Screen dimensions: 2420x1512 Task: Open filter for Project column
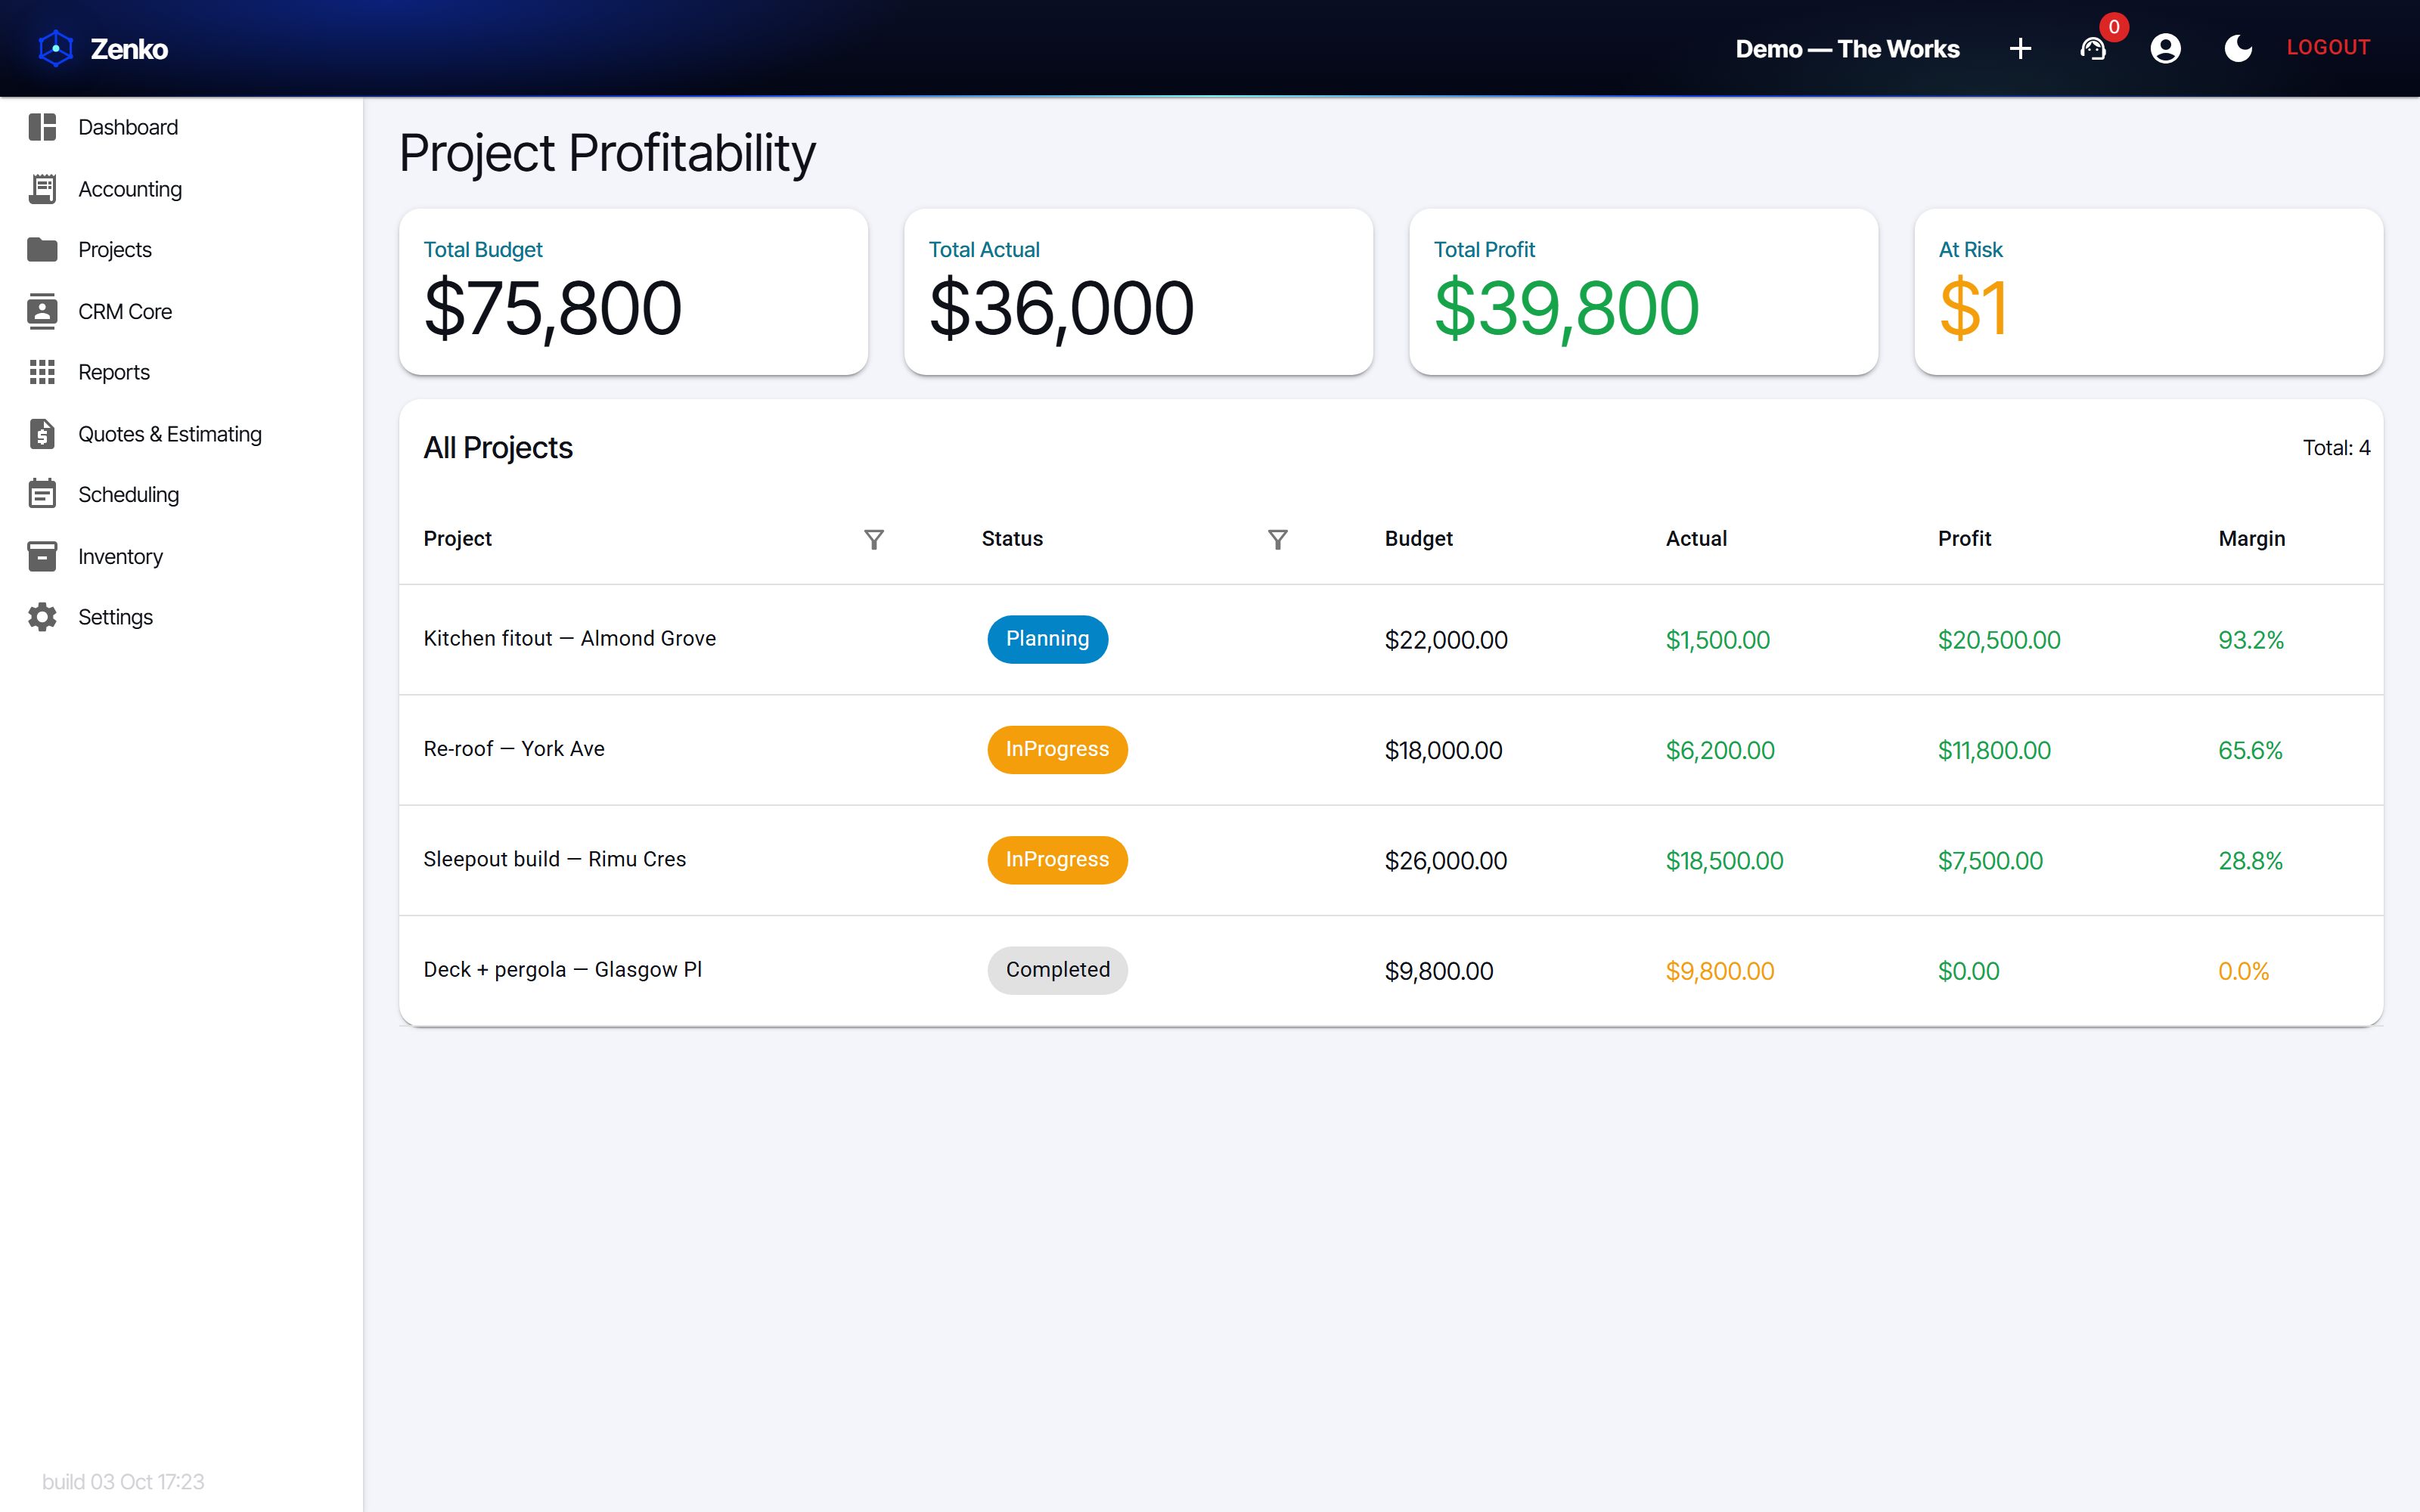[x=874, y=539]
